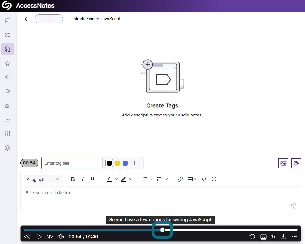Image resolution: width=305 pixels, height=244 pixels.
Task: Select the black tag color swatch
Action: click(109, 163)
